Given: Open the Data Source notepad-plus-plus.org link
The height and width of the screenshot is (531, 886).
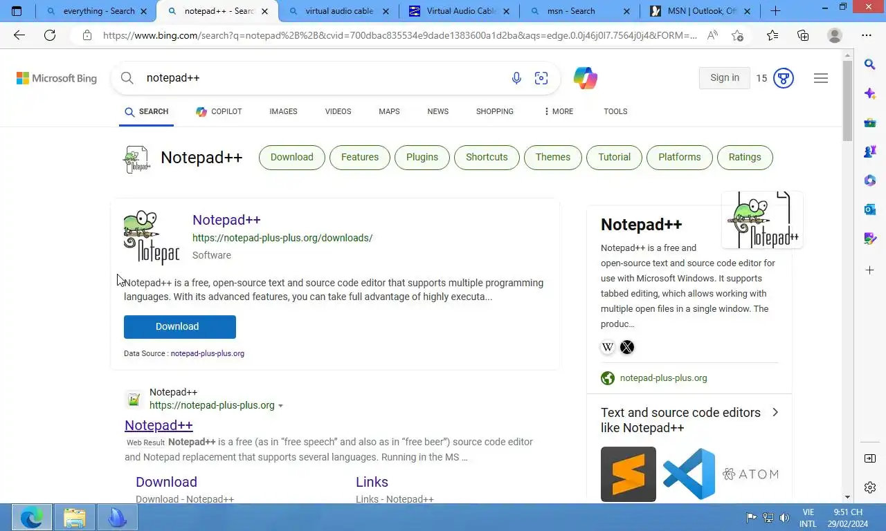Looking at the screenshot, I should [208, 353].
